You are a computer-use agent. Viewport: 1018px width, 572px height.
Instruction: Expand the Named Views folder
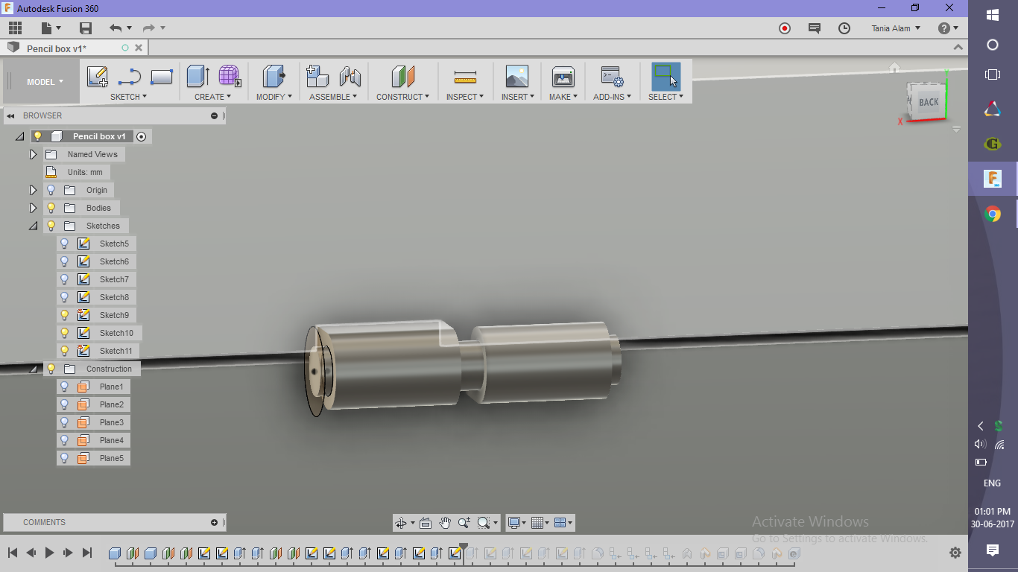(x=33, y=154)
